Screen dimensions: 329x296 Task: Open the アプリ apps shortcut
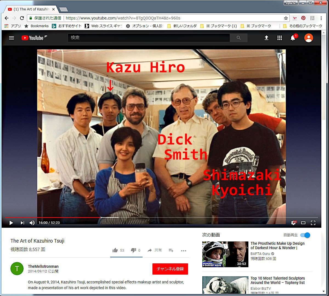point(13,26)
